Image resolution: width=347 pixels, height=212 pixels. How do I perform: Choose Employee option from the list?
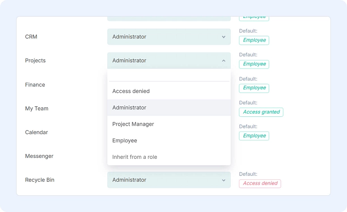click(125, 140)
